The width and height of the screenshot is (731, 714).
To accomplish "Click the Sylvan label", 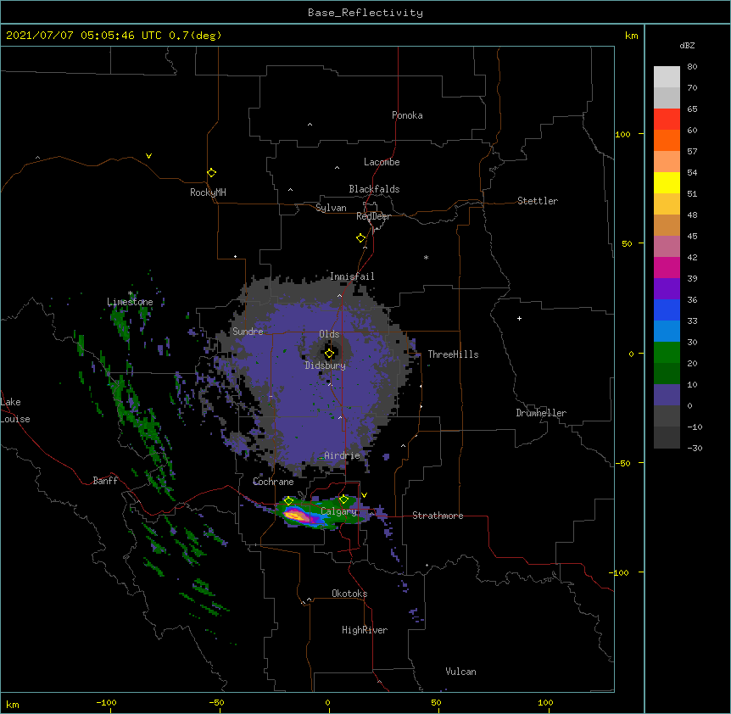I will click(x=331, y=208).
